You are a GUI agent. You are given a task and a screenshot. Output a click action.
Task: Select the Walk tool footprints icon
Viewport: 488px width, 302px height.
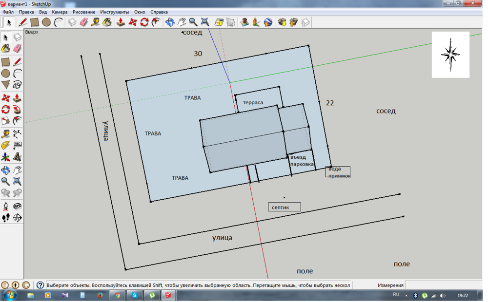(x=5, y=217)
